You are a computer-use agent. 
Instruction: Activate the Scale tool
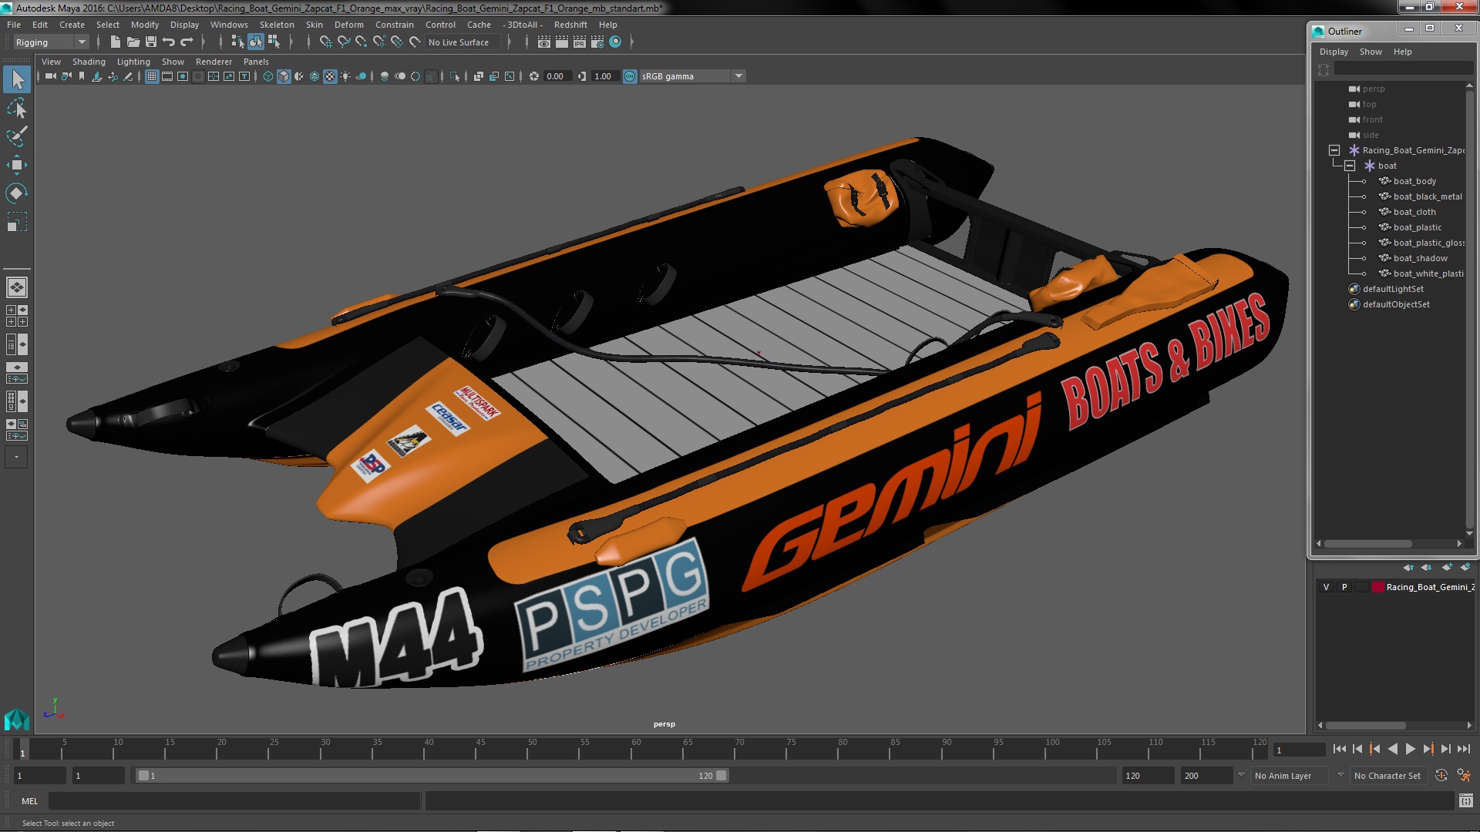(x=17, y=222)
